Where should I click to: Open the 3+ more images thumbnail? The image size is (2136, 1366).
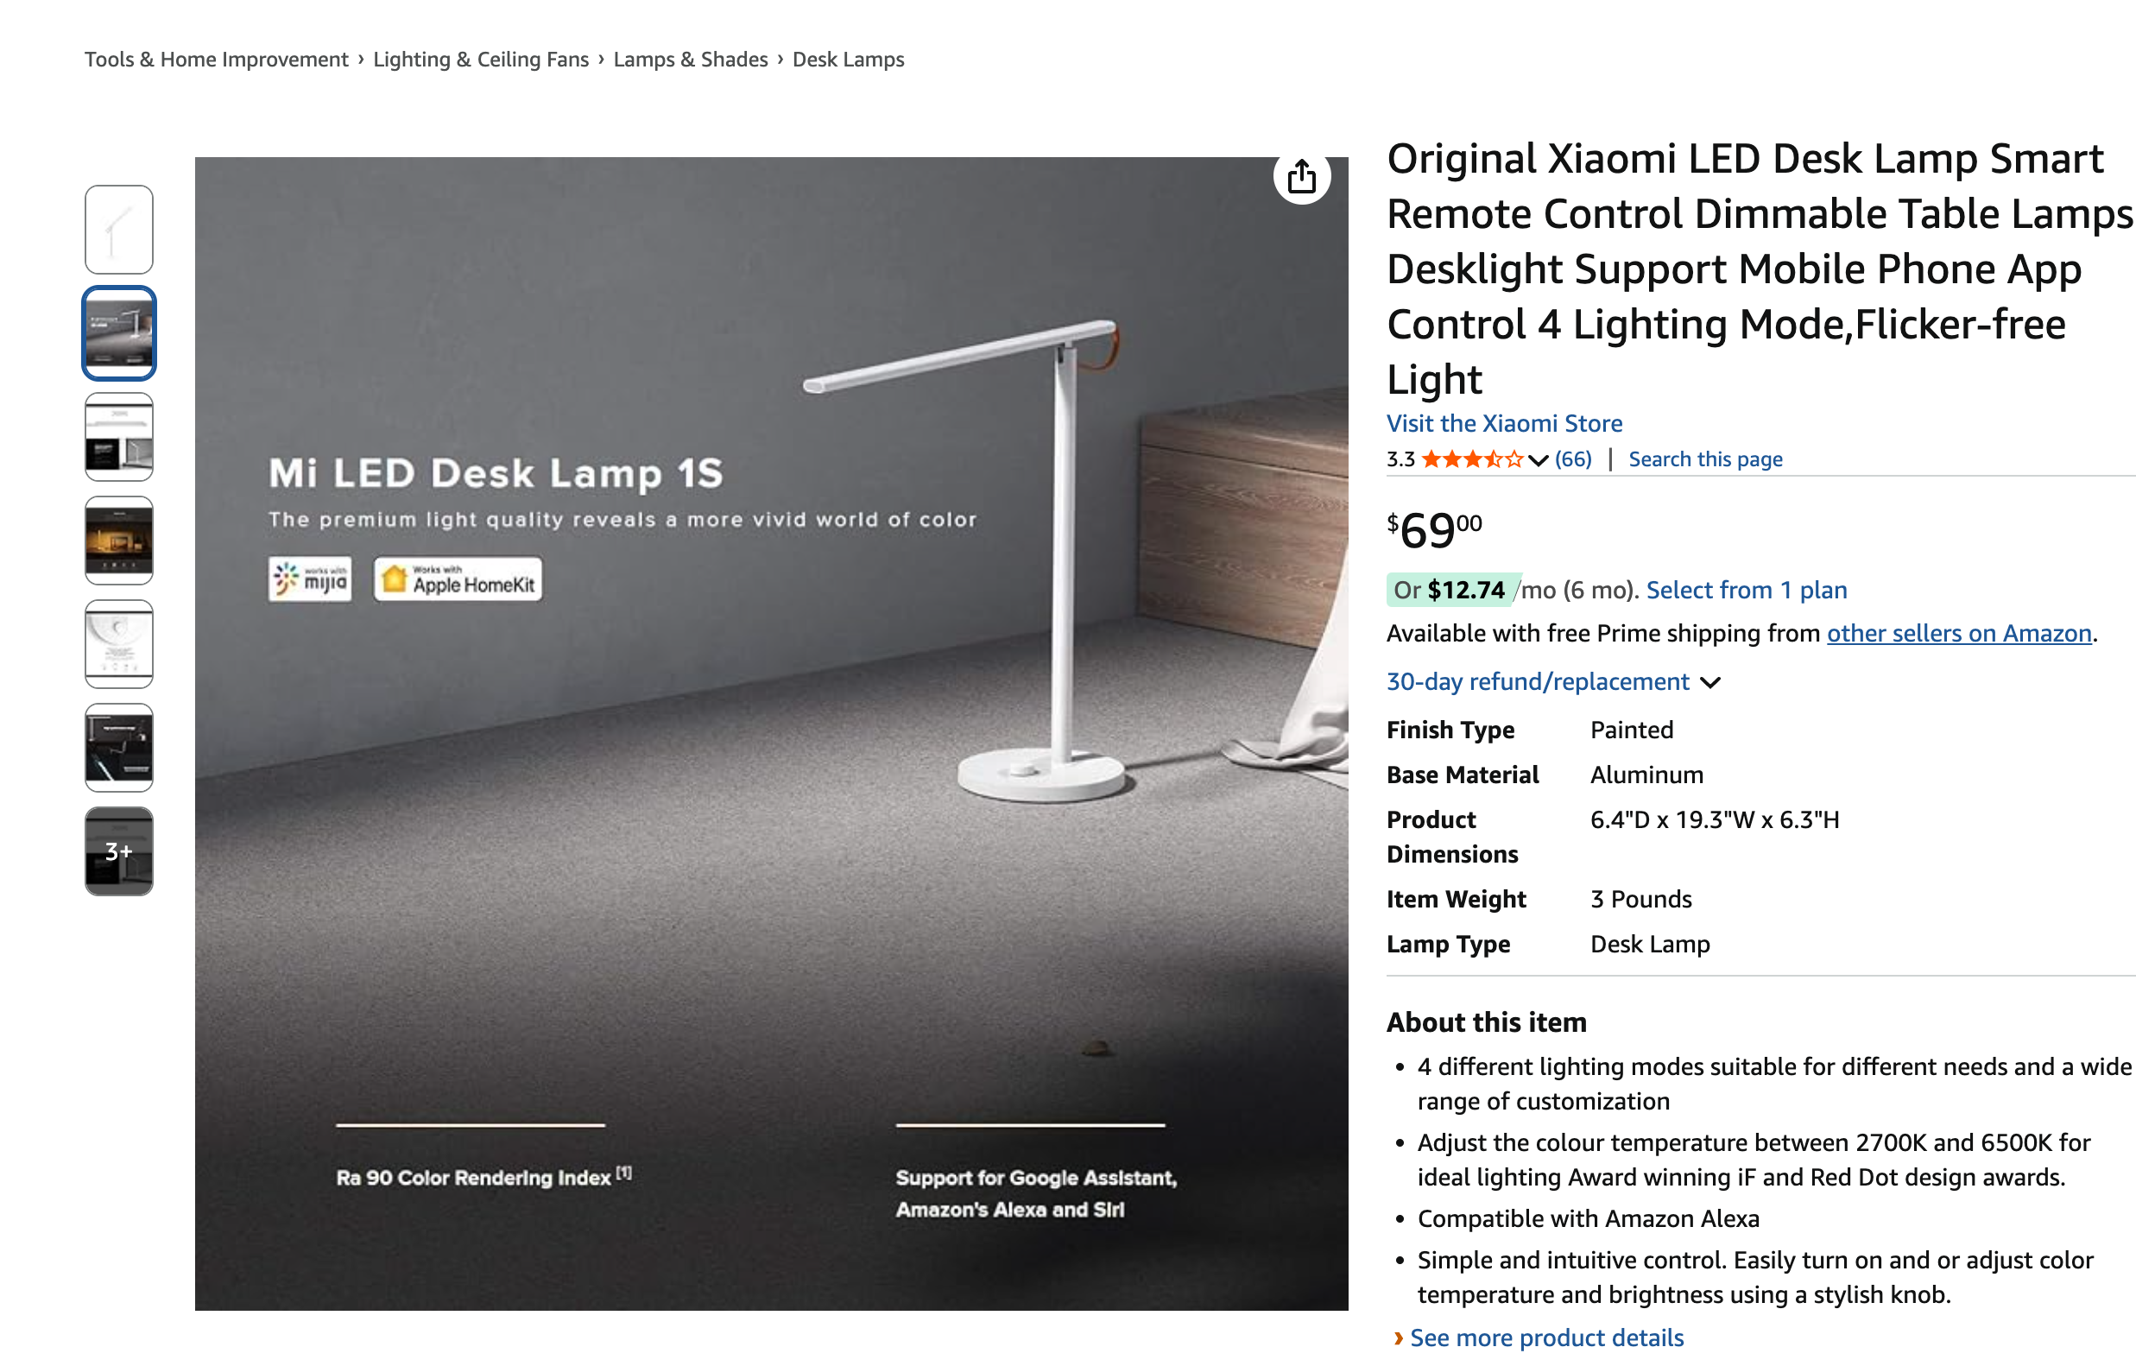coord(119,851)
